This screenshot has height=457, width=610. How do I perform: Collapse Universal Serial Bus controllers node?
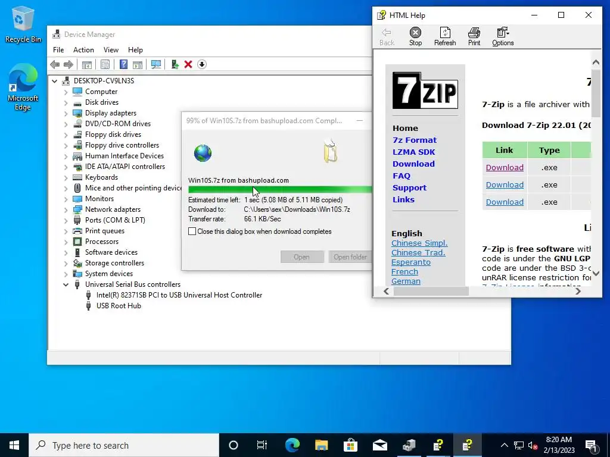[x=66, y=285]
